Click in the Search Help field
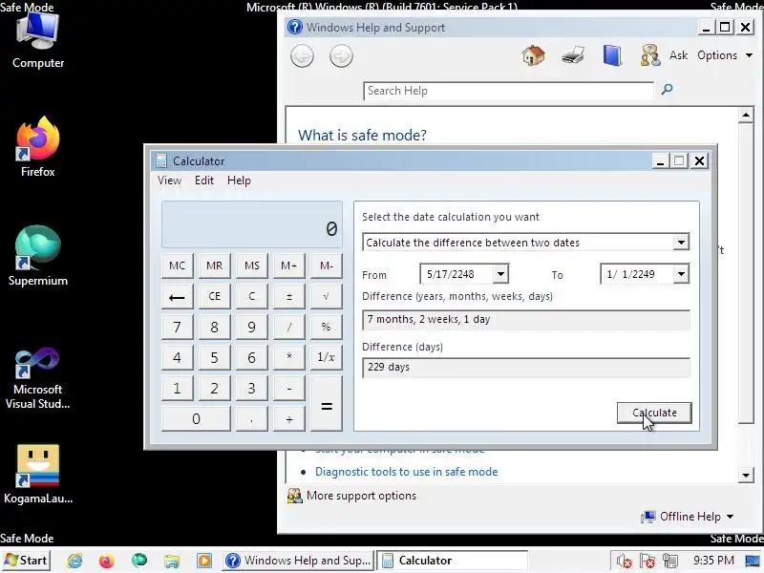The width and height of the screenshot is (764, 573). 508,91
